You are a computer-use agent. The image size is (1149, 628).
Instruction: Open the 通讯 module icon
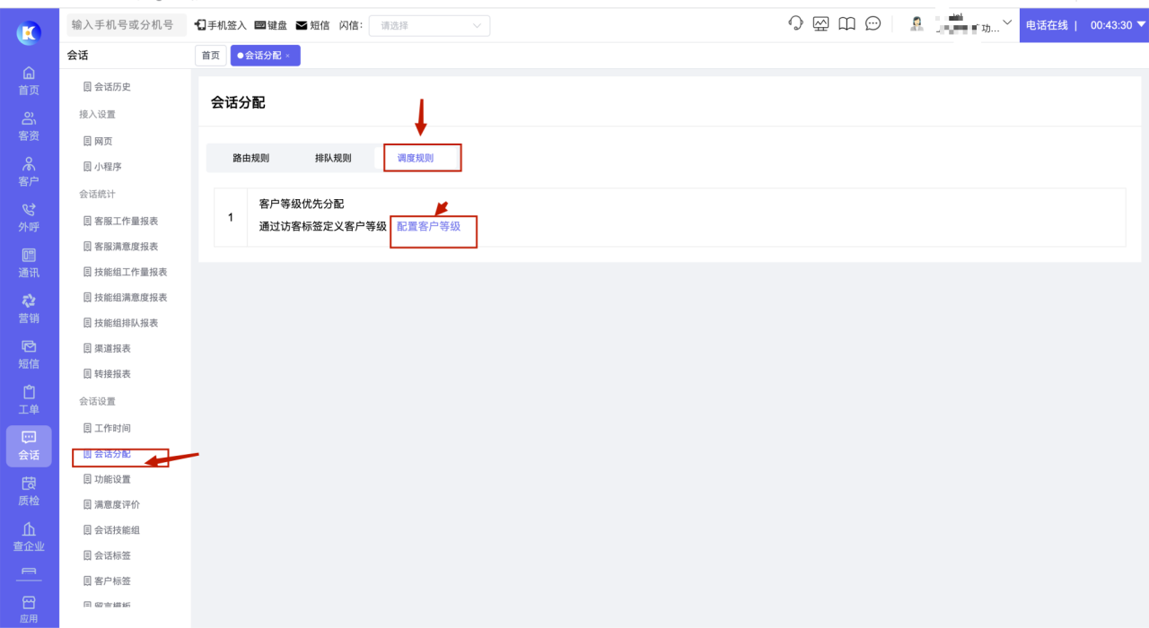pos(29,264)
